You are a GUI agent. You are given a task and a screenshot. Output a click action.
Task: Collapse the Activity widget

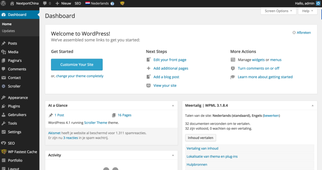[x=173, y=155]
